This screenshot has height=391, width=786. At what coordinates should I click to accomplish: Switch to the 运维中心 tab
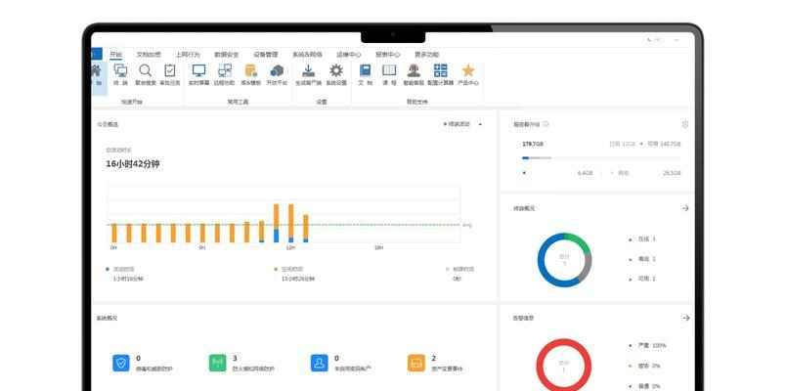pyautogui.click(x=348, y=54)
